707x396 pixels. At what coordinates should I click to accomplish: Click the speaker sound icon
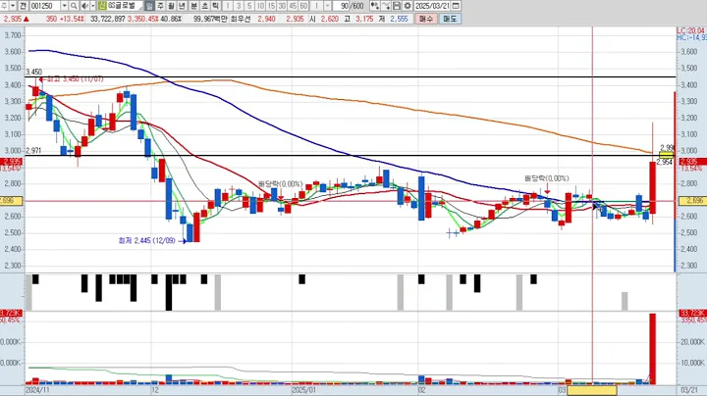(84, 6)
